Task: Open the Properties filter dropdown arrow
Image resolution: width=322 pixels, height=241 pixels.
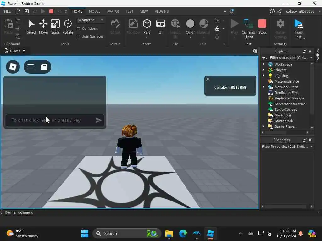Action: pos(311,147)
